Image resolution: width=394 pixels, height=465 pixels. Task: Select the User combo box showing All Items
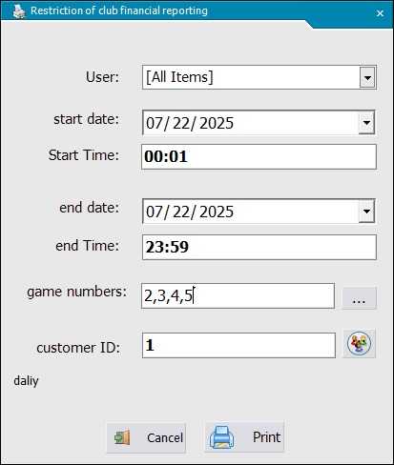(259, 77)
